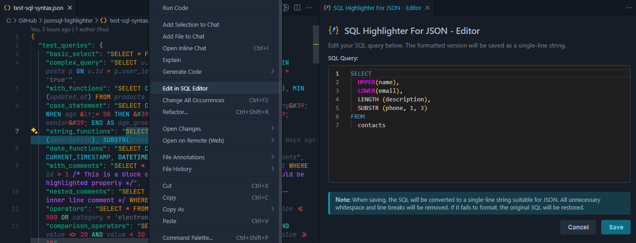The width and height of the screenshot is (636, 243).
Task: Expand the Open on Remote (Web) submenu
Action: pos(215,140)
